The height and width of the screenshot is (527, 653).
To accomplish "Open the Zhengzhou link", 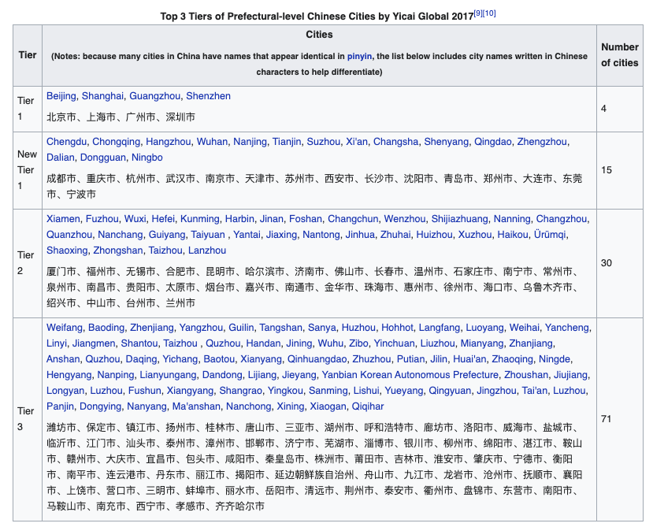I will click(x=542, y=142).
